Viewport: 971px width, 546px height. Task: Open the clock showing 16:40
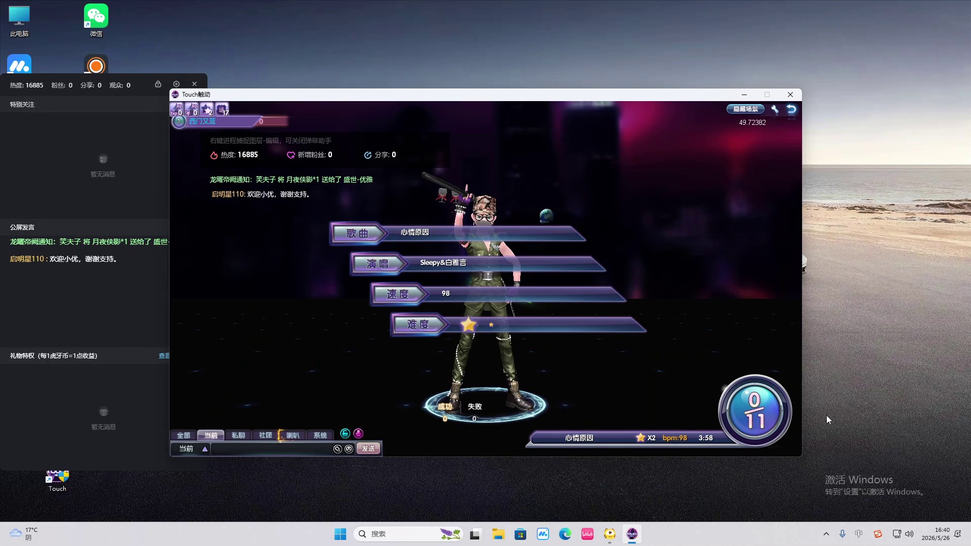(x=935, y=534)
